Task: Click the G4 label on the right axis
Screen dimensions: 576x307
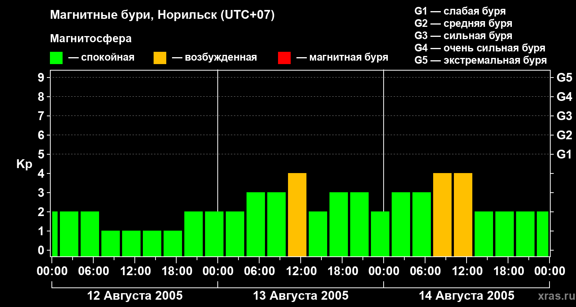Action: (x=564, y=97)
